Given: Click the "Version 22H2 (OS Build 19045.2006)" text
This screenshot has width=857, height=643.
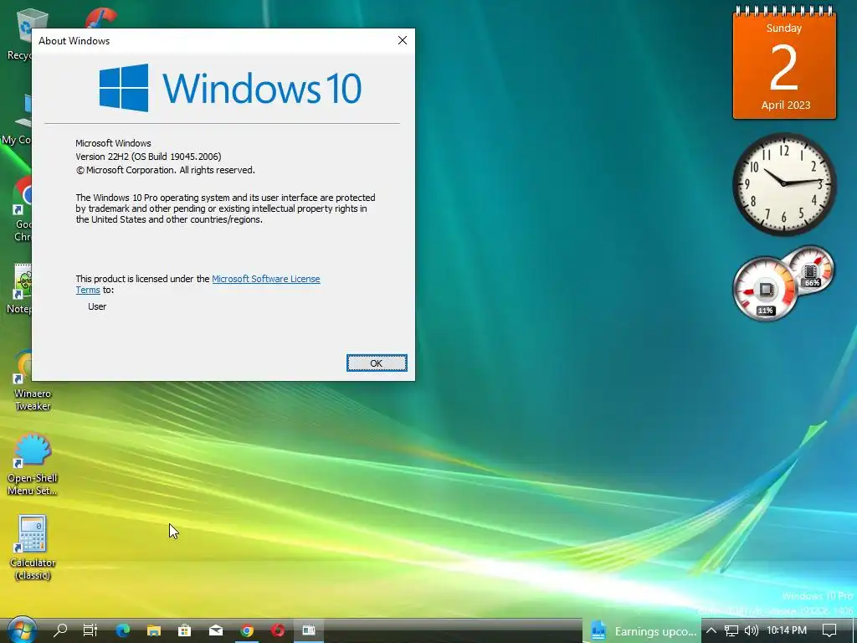Looking at the screenshot, I should (x=148, y=157).
